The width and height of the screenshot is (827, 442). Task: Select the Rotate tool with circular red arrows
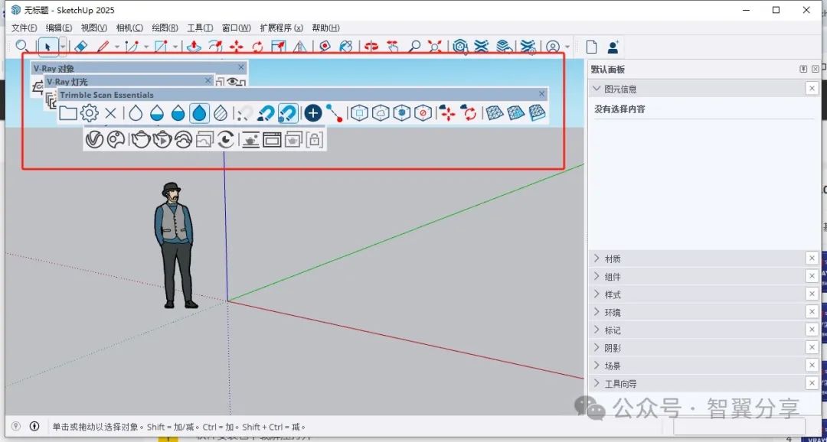257,47
